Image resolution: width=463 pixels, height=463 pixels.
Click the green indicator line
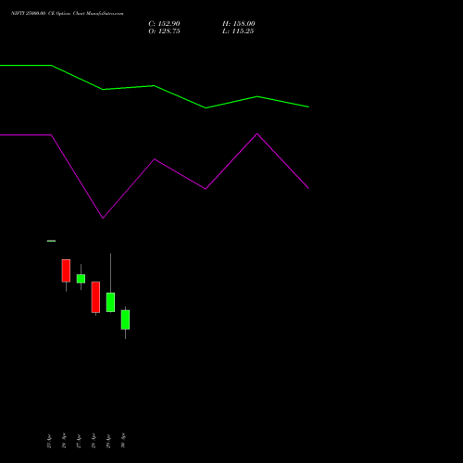[155, 86]
